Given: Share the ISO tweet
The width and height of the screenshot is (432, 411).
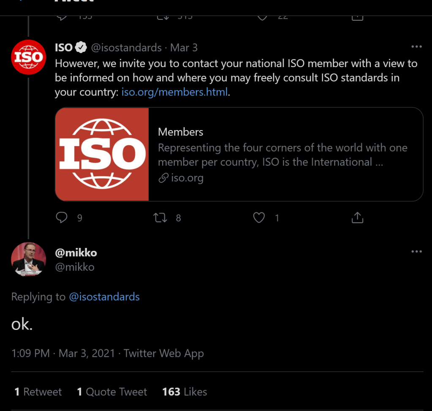Looking at the screenshot, I should [x=357, y=218].
